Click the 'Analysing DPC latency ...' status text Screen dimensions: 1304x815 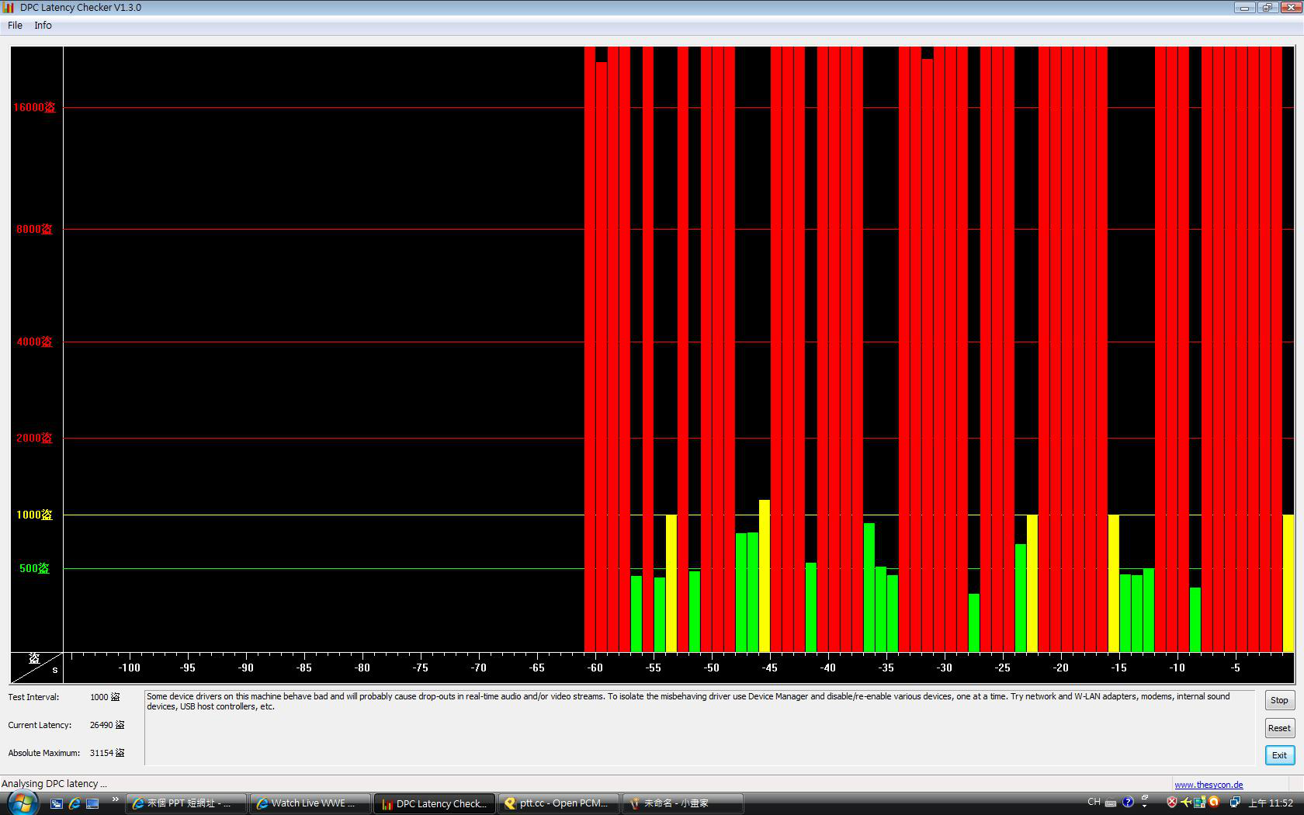coord(54,784)
